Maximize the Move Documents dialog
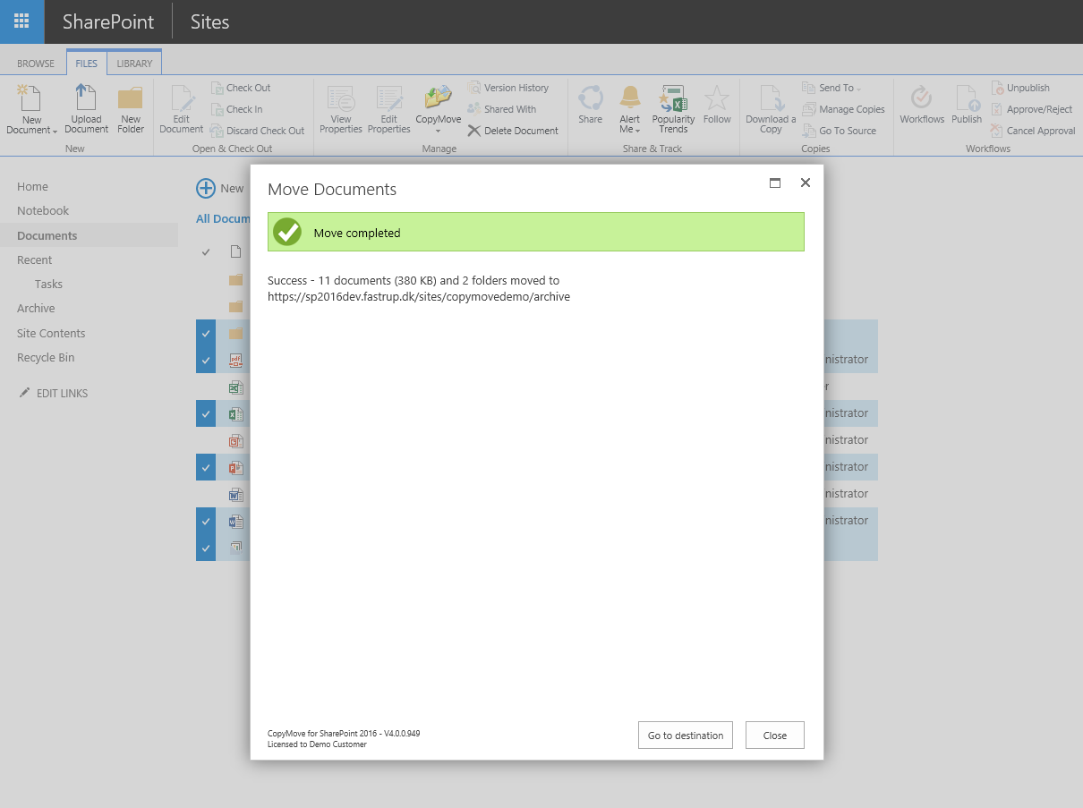This screenshot has width=1083, height=808. coord(775,183)
